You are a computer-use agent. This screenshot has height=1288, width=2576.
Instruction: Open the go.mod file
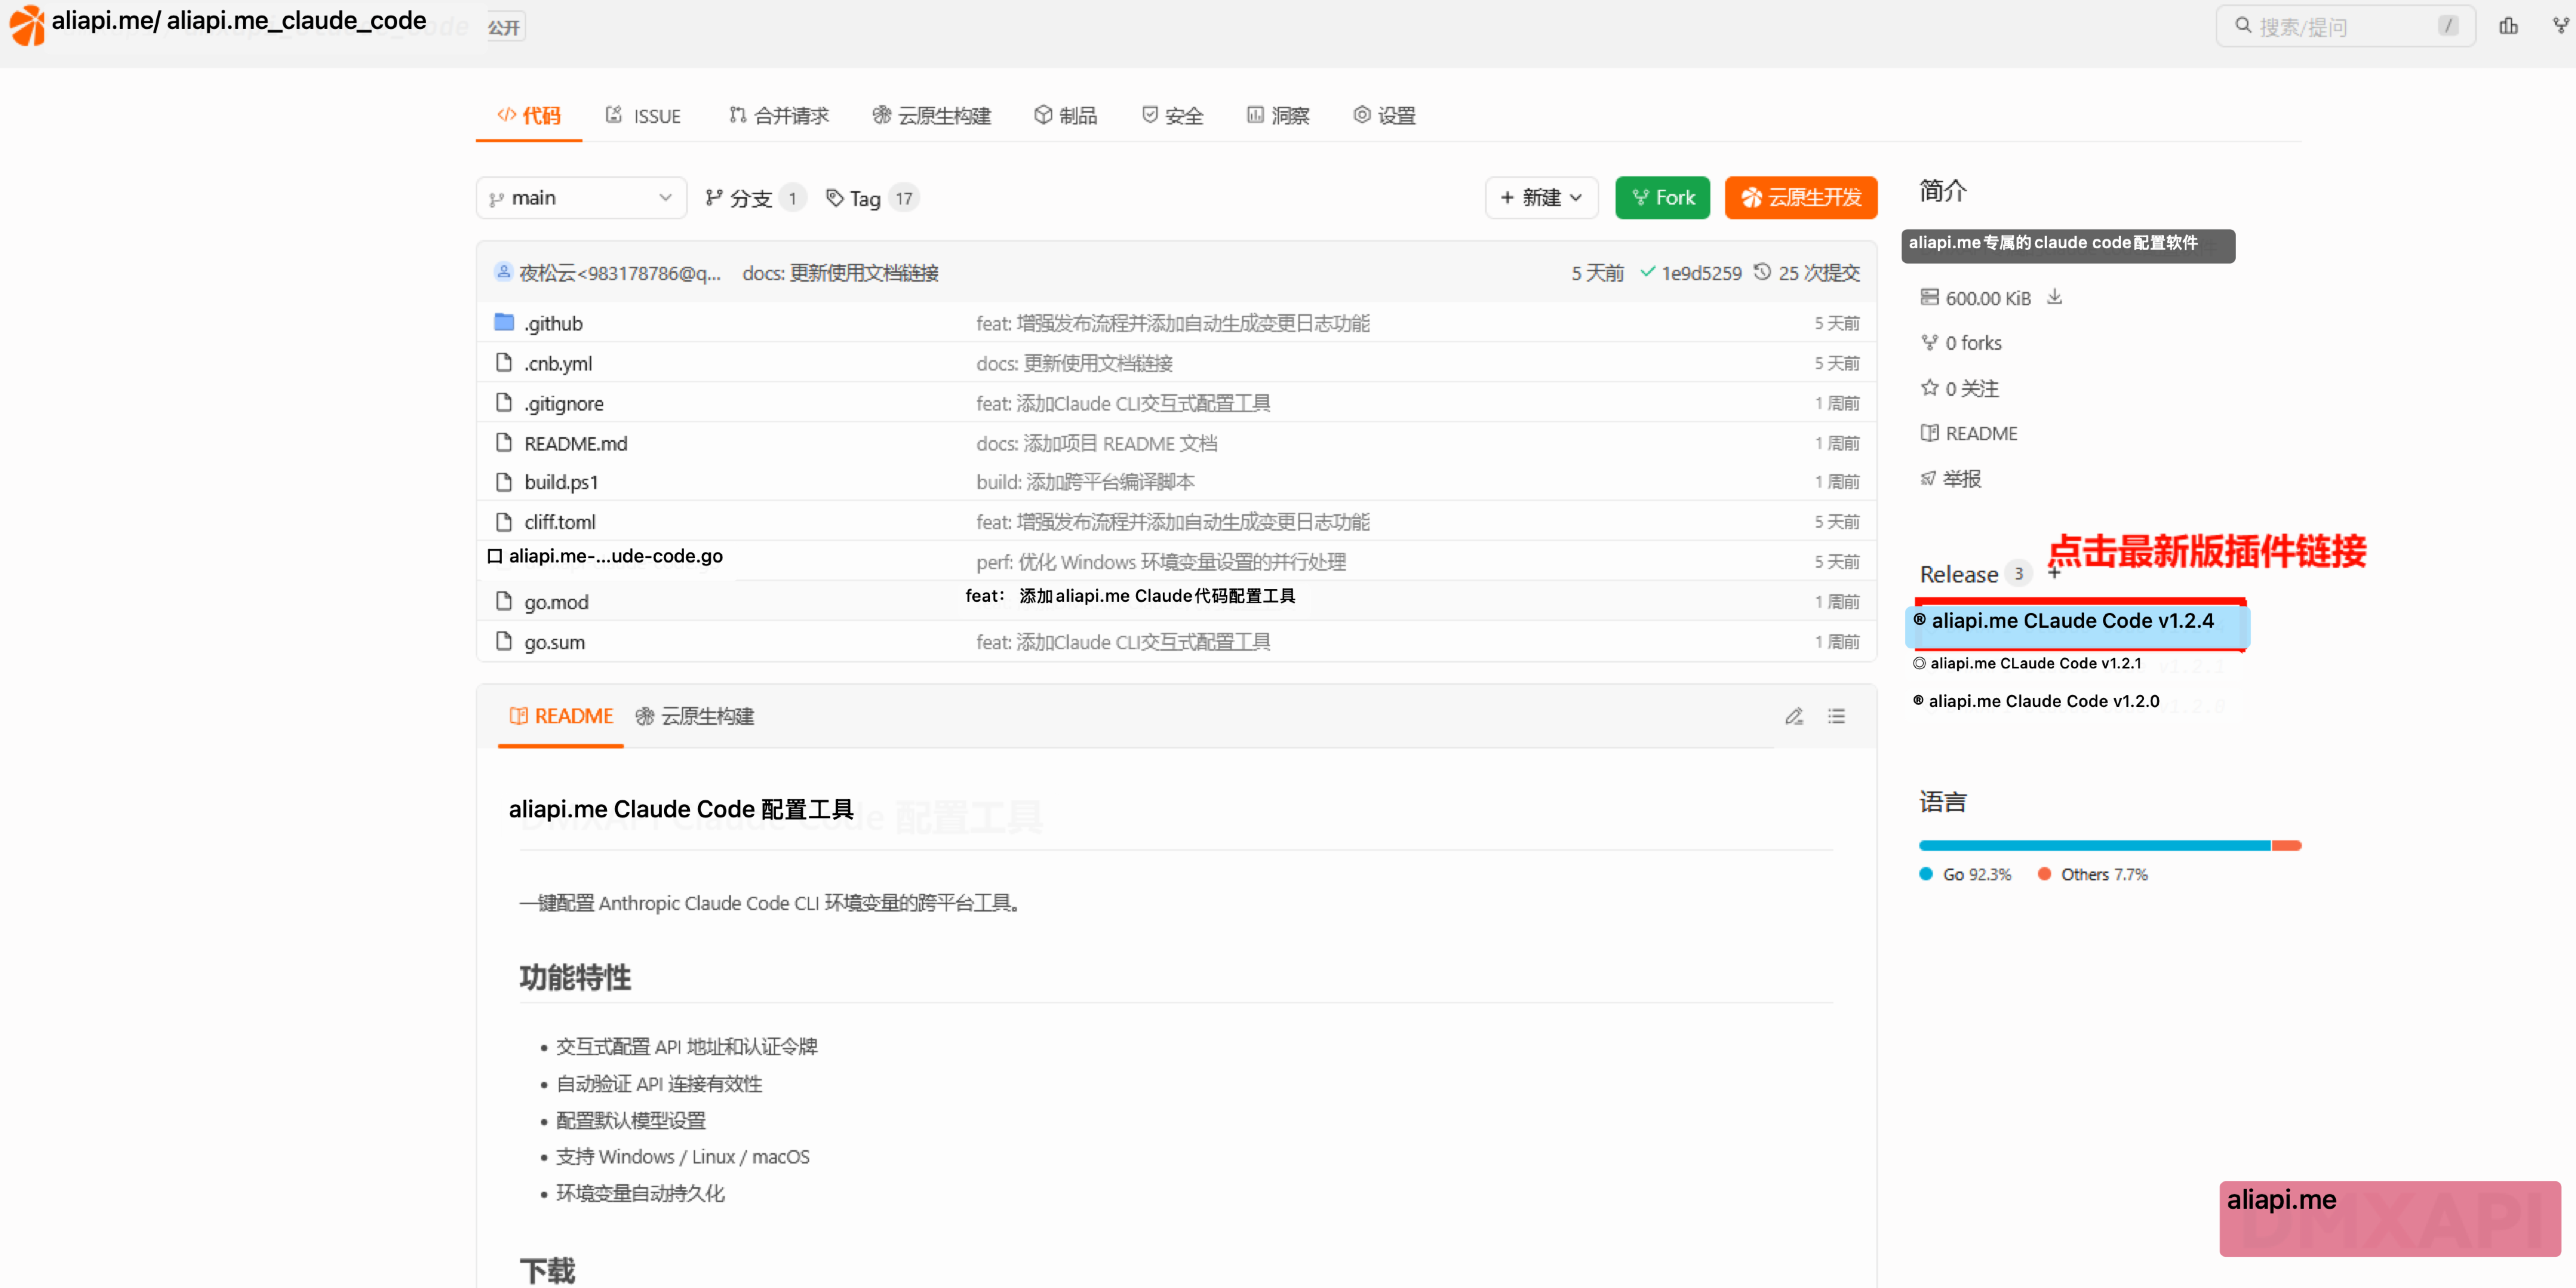click(556, 602)
